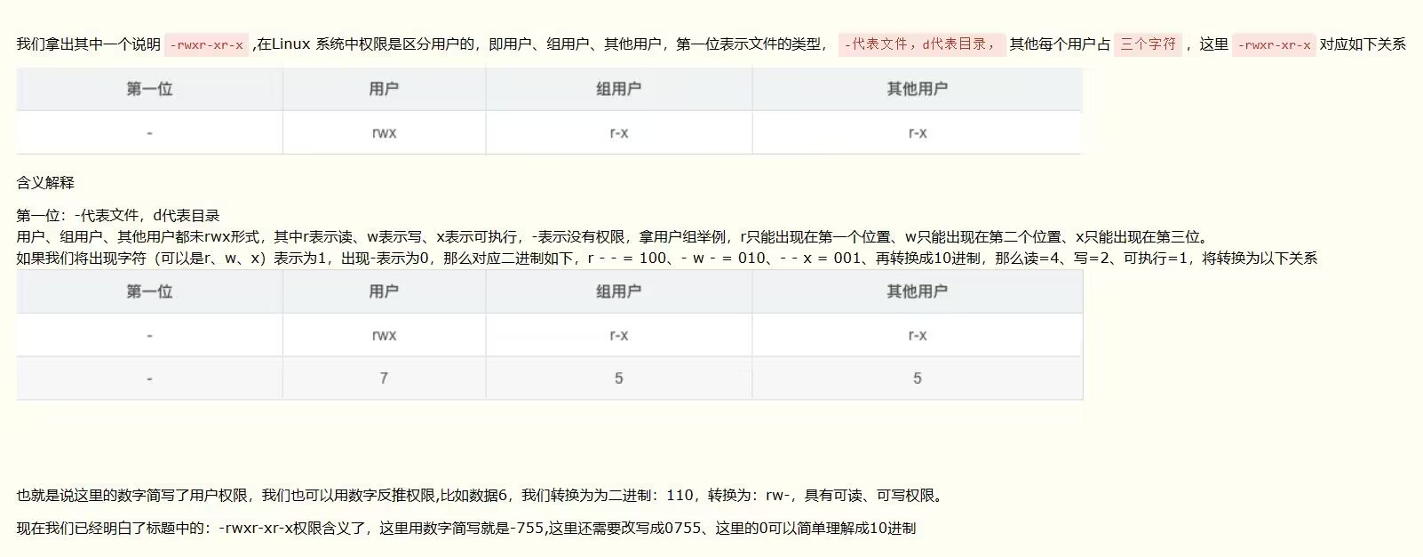Click the "组用户" header in the upper table
The width and height of the screenshot is (1423, 557).
click(x=619, y=89)
